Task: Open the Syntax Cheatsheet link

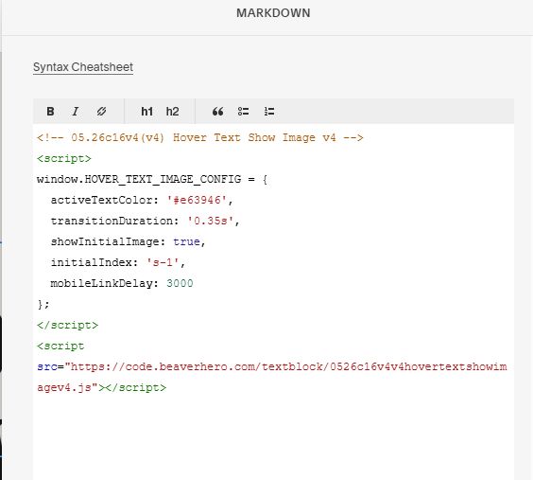Action: coord(83,67)
